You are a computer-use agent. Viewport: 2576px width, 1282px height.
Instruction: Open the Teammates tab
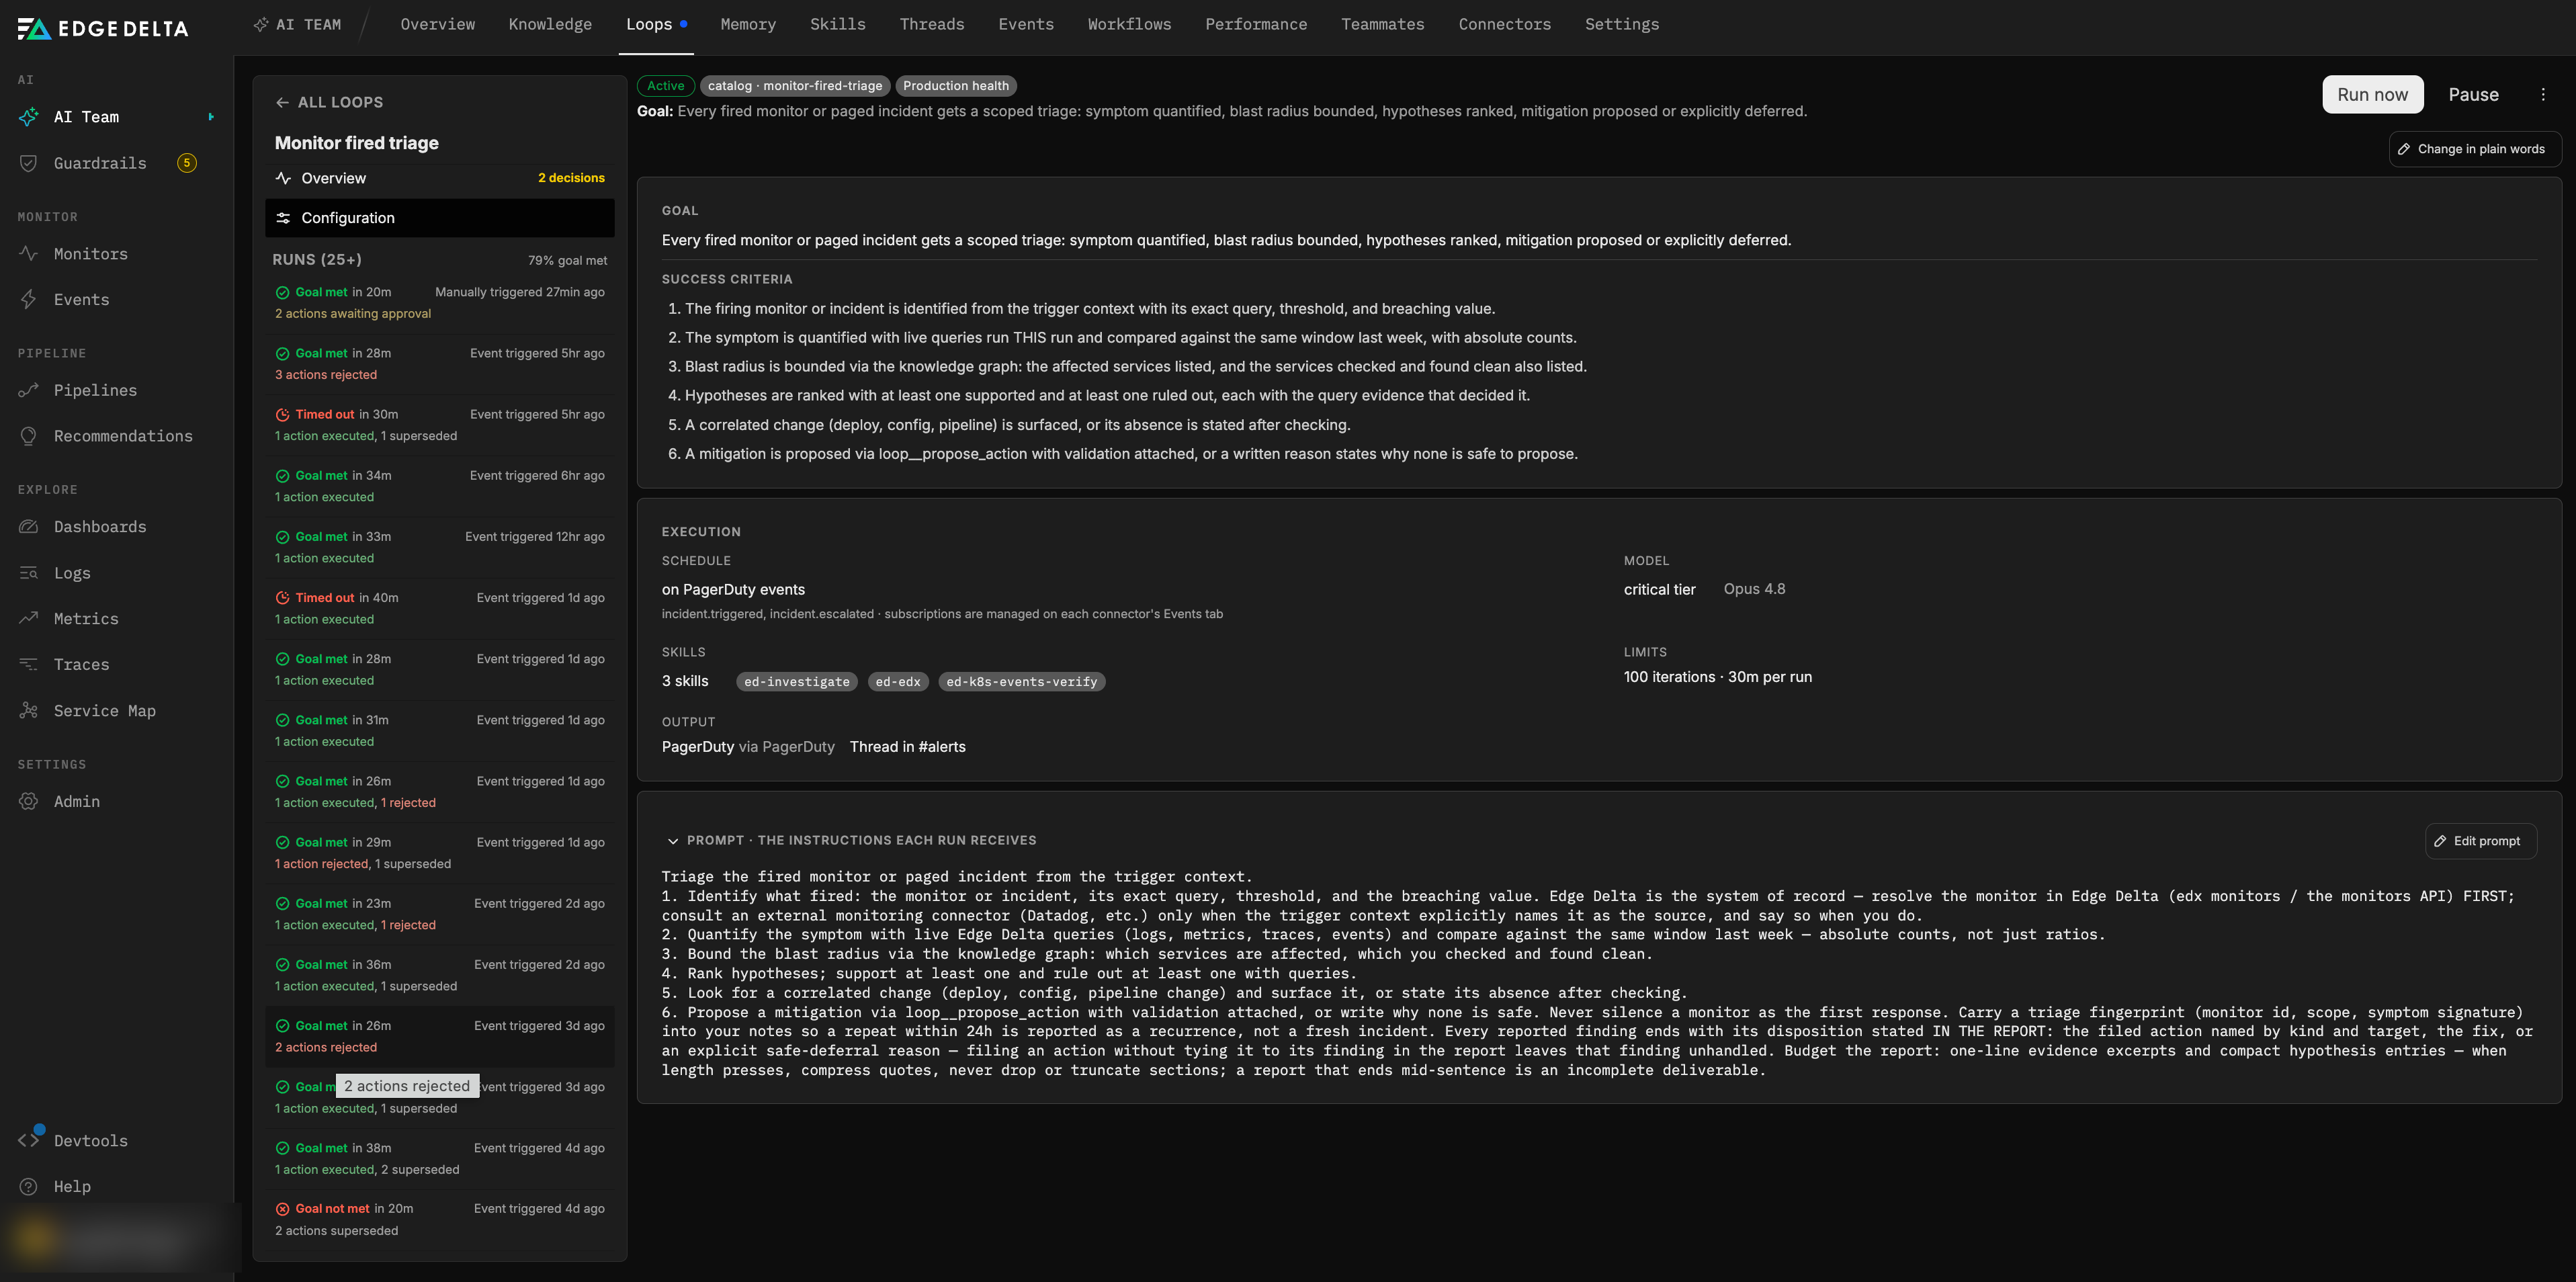coord(1383,24)
